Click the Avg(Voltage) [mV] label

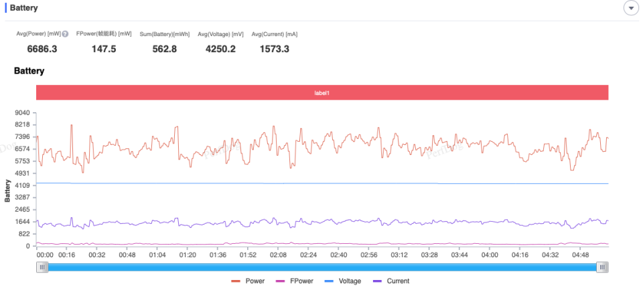(220, 34)
